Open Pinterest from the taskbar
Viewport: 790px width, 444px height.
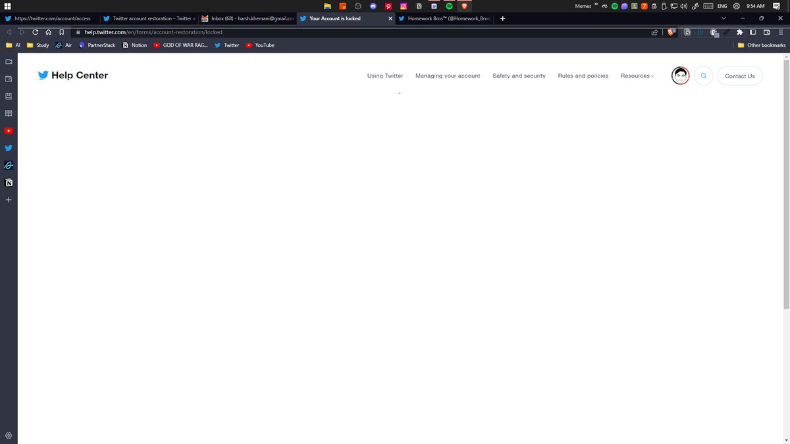point(388,6)
